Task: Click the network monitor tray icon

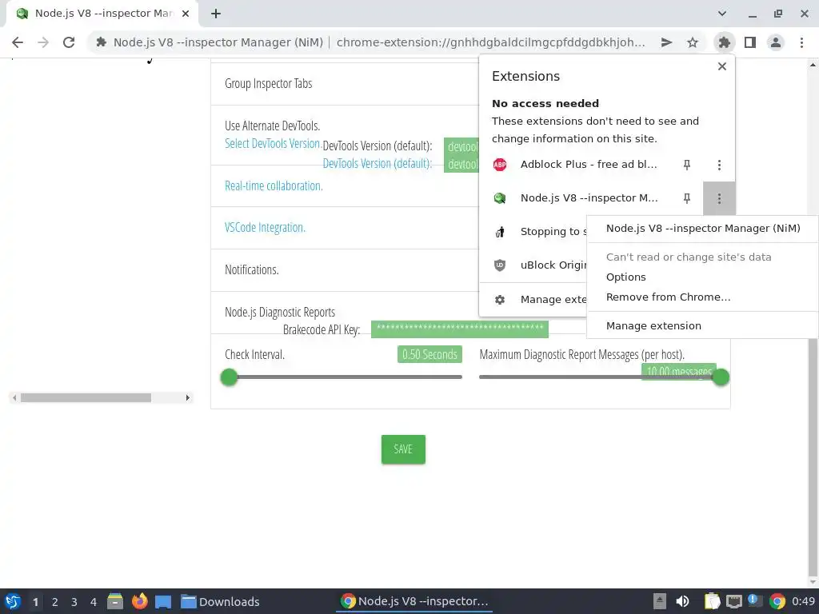Action: (734, 601)
